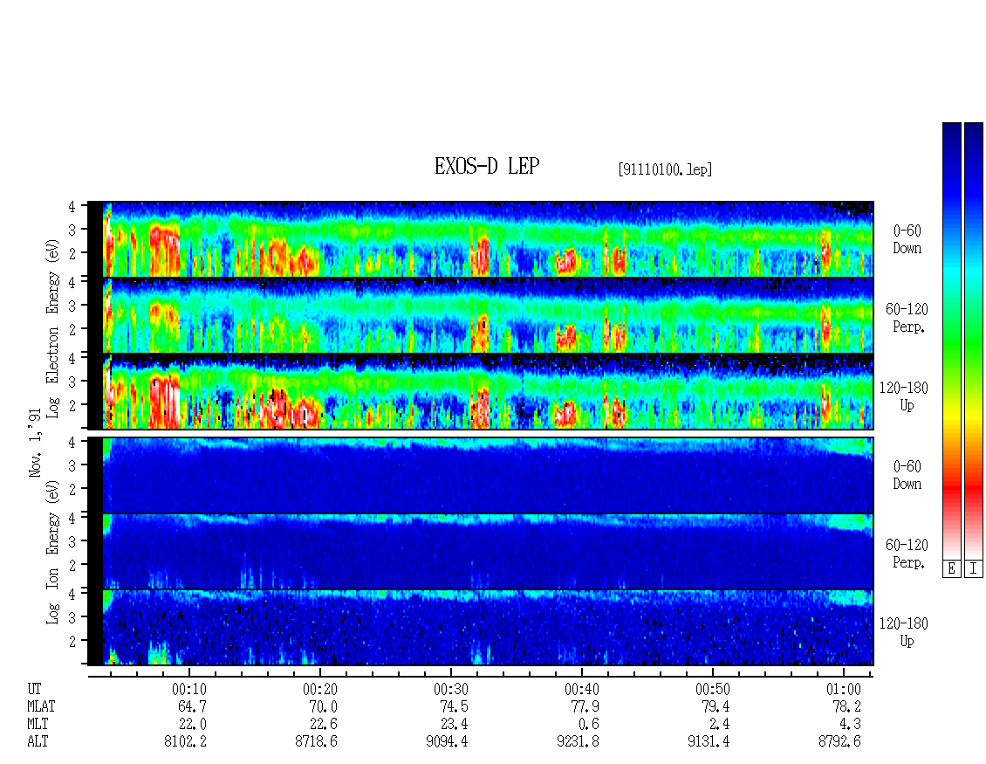Click the Log Electron Energy (eV) axis label
The image size is (986, 764).
(53, 328)
